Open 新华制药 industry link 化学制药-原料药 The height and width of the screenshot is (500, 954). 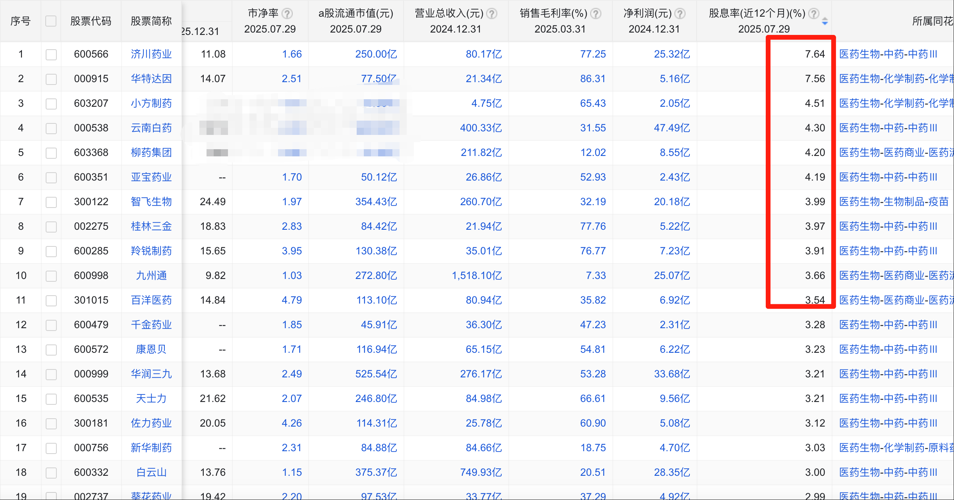pos(896,448)
